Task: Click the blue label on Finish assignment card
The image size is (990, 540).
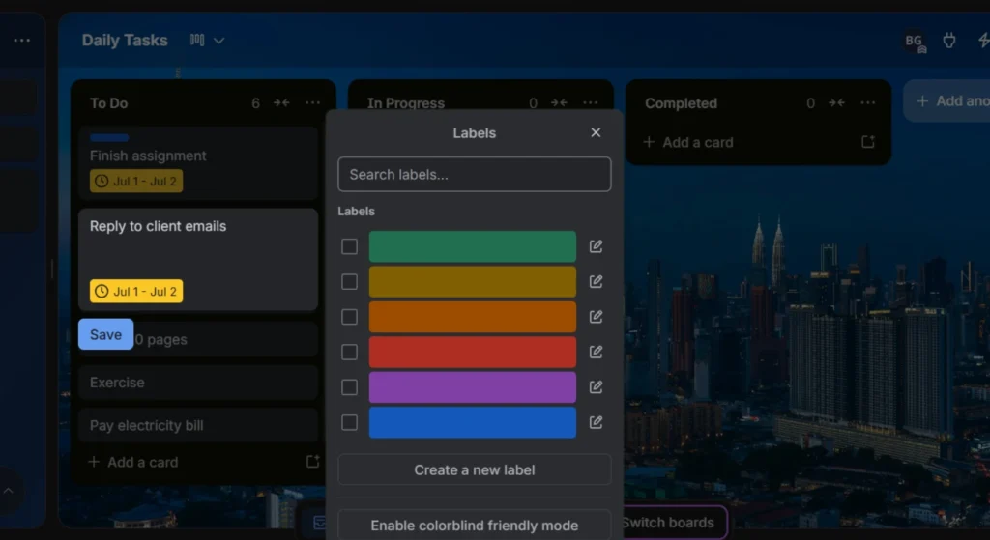Action: pyautogui.click(x=109, y=137)
